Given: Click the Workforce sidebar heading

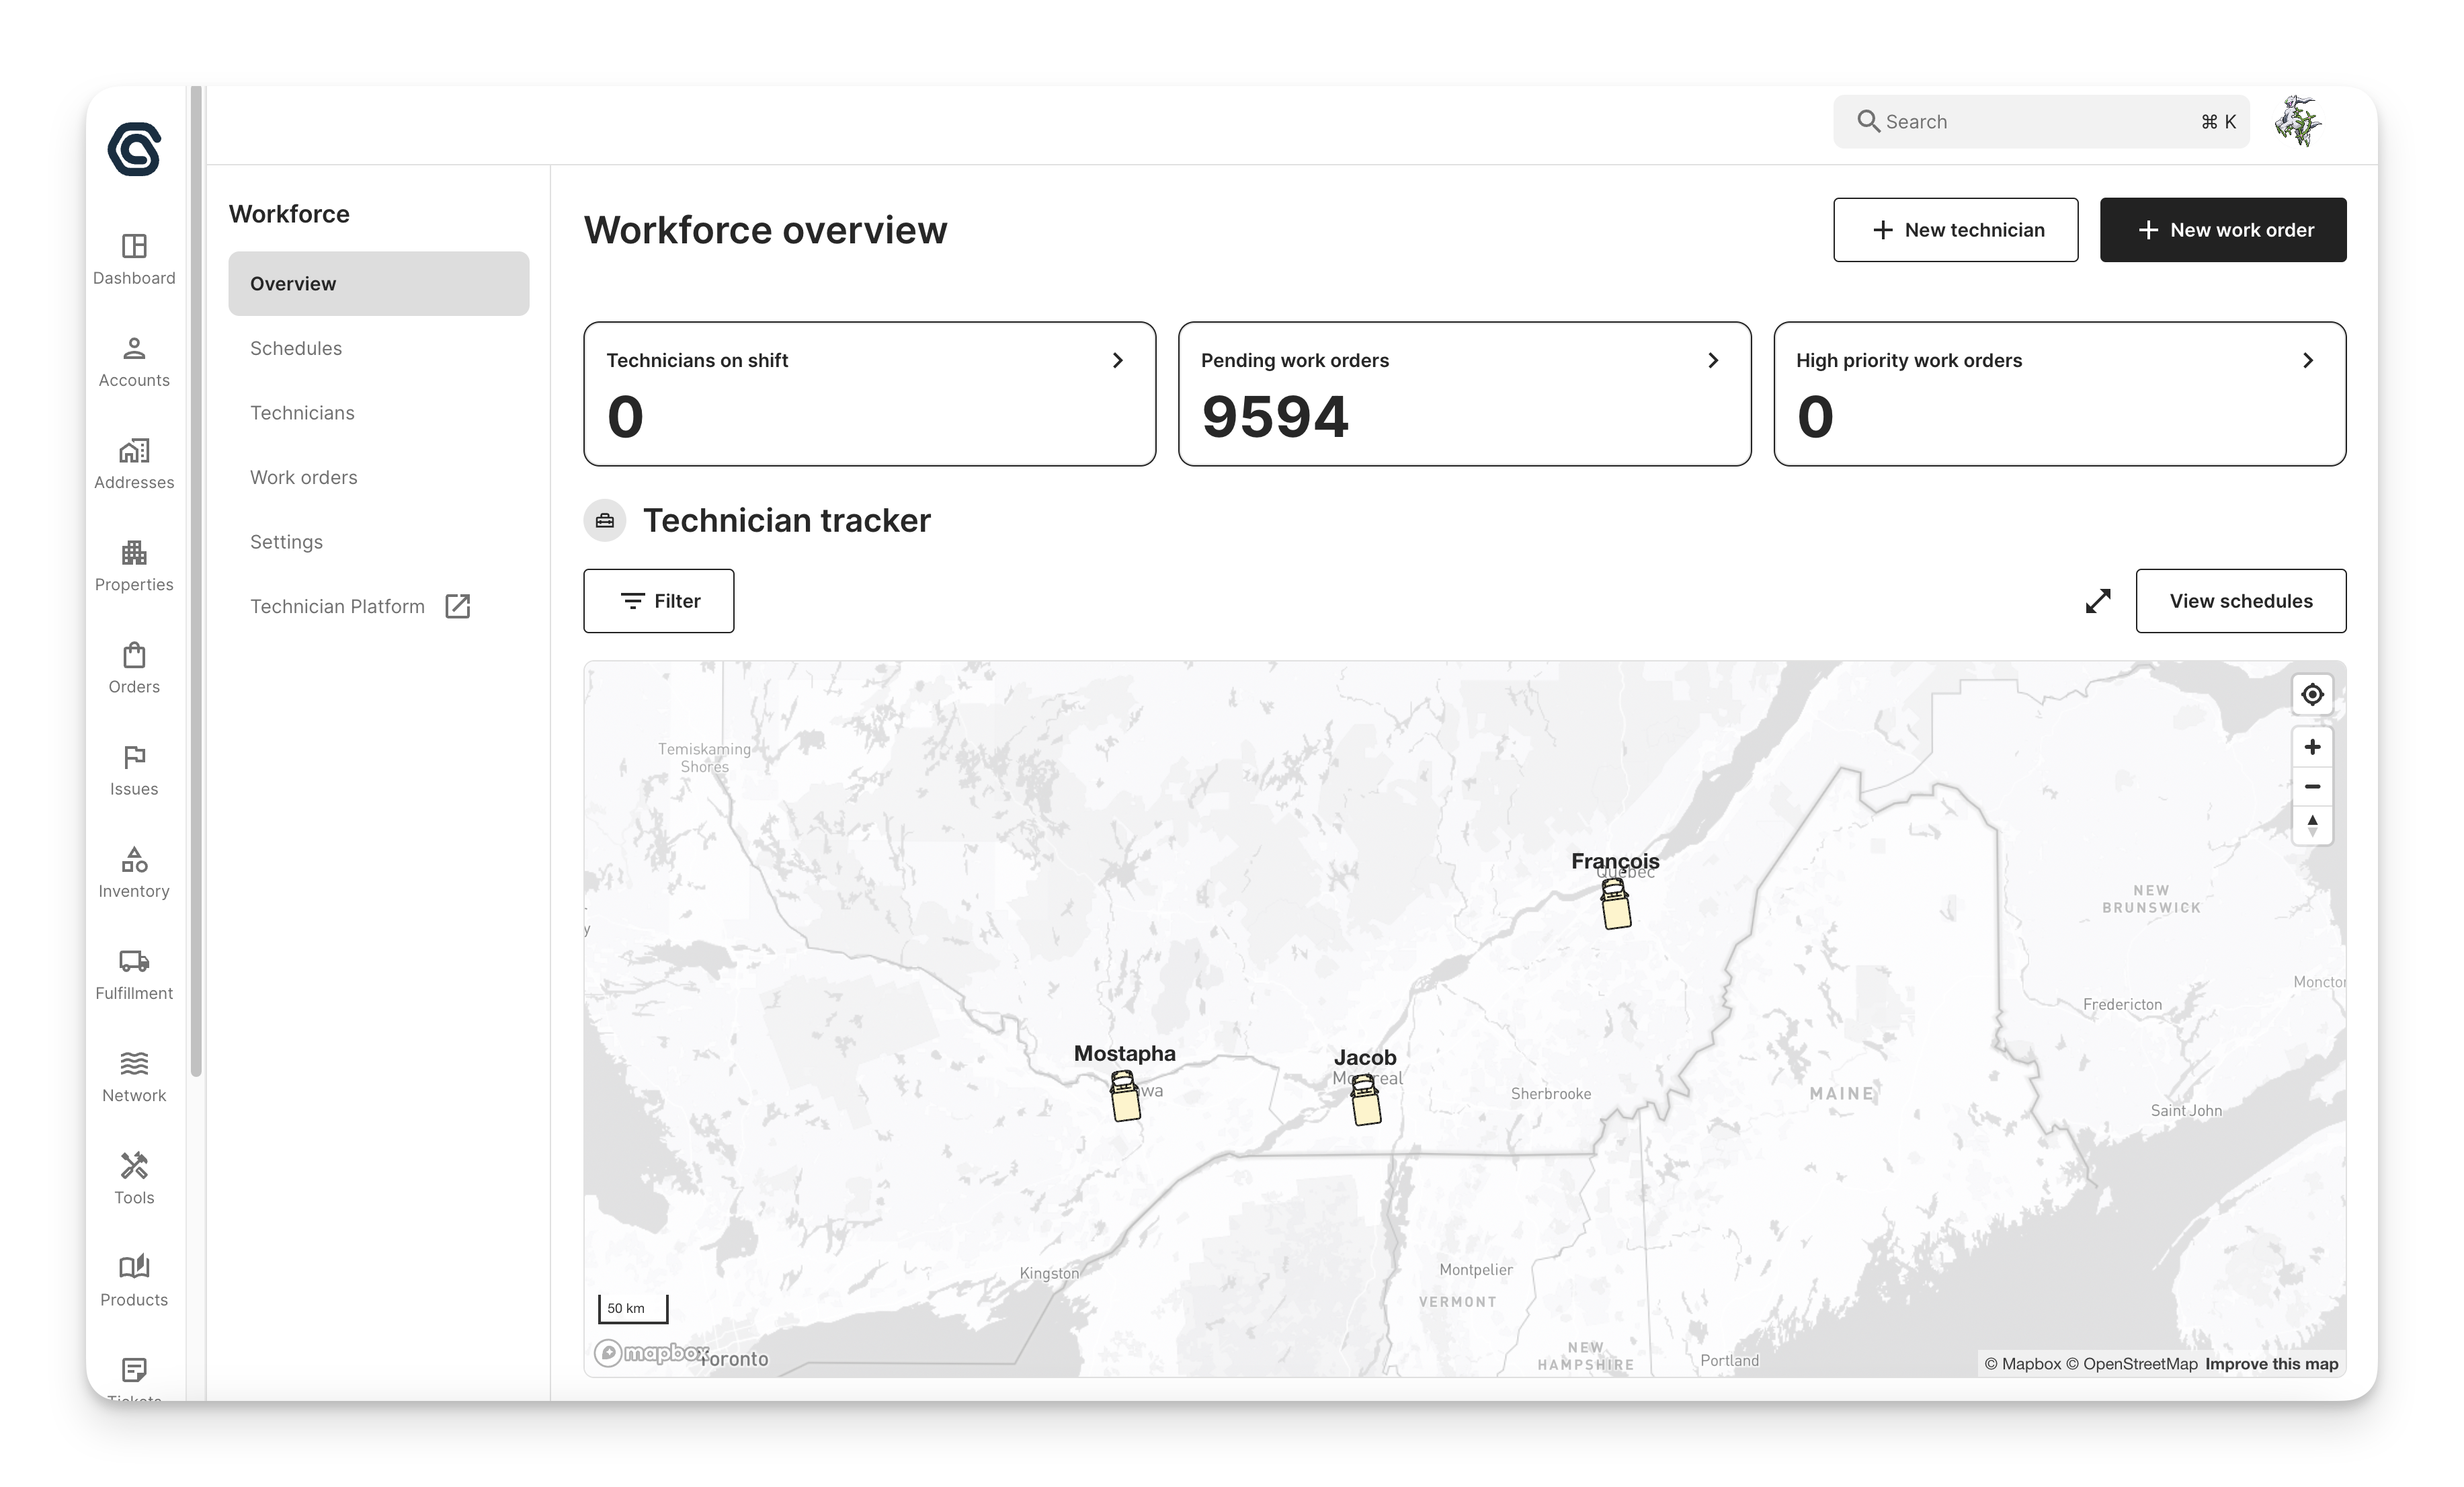Looking at the screenshot, I should tap(289, 214).
